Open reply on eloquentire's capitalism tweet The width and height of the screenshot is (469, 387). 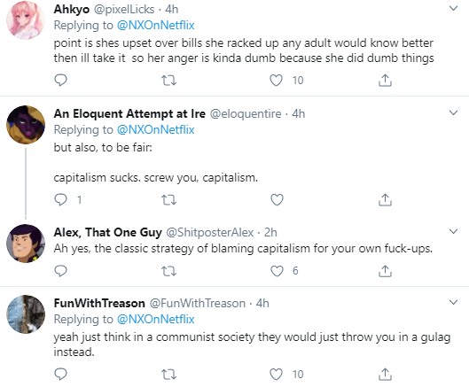60,199
